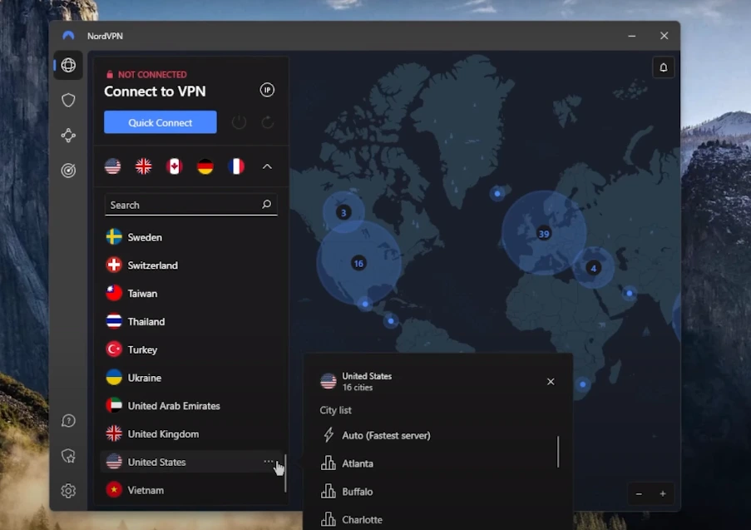
Task: Select United States in the country list
Action: [190, 462]
